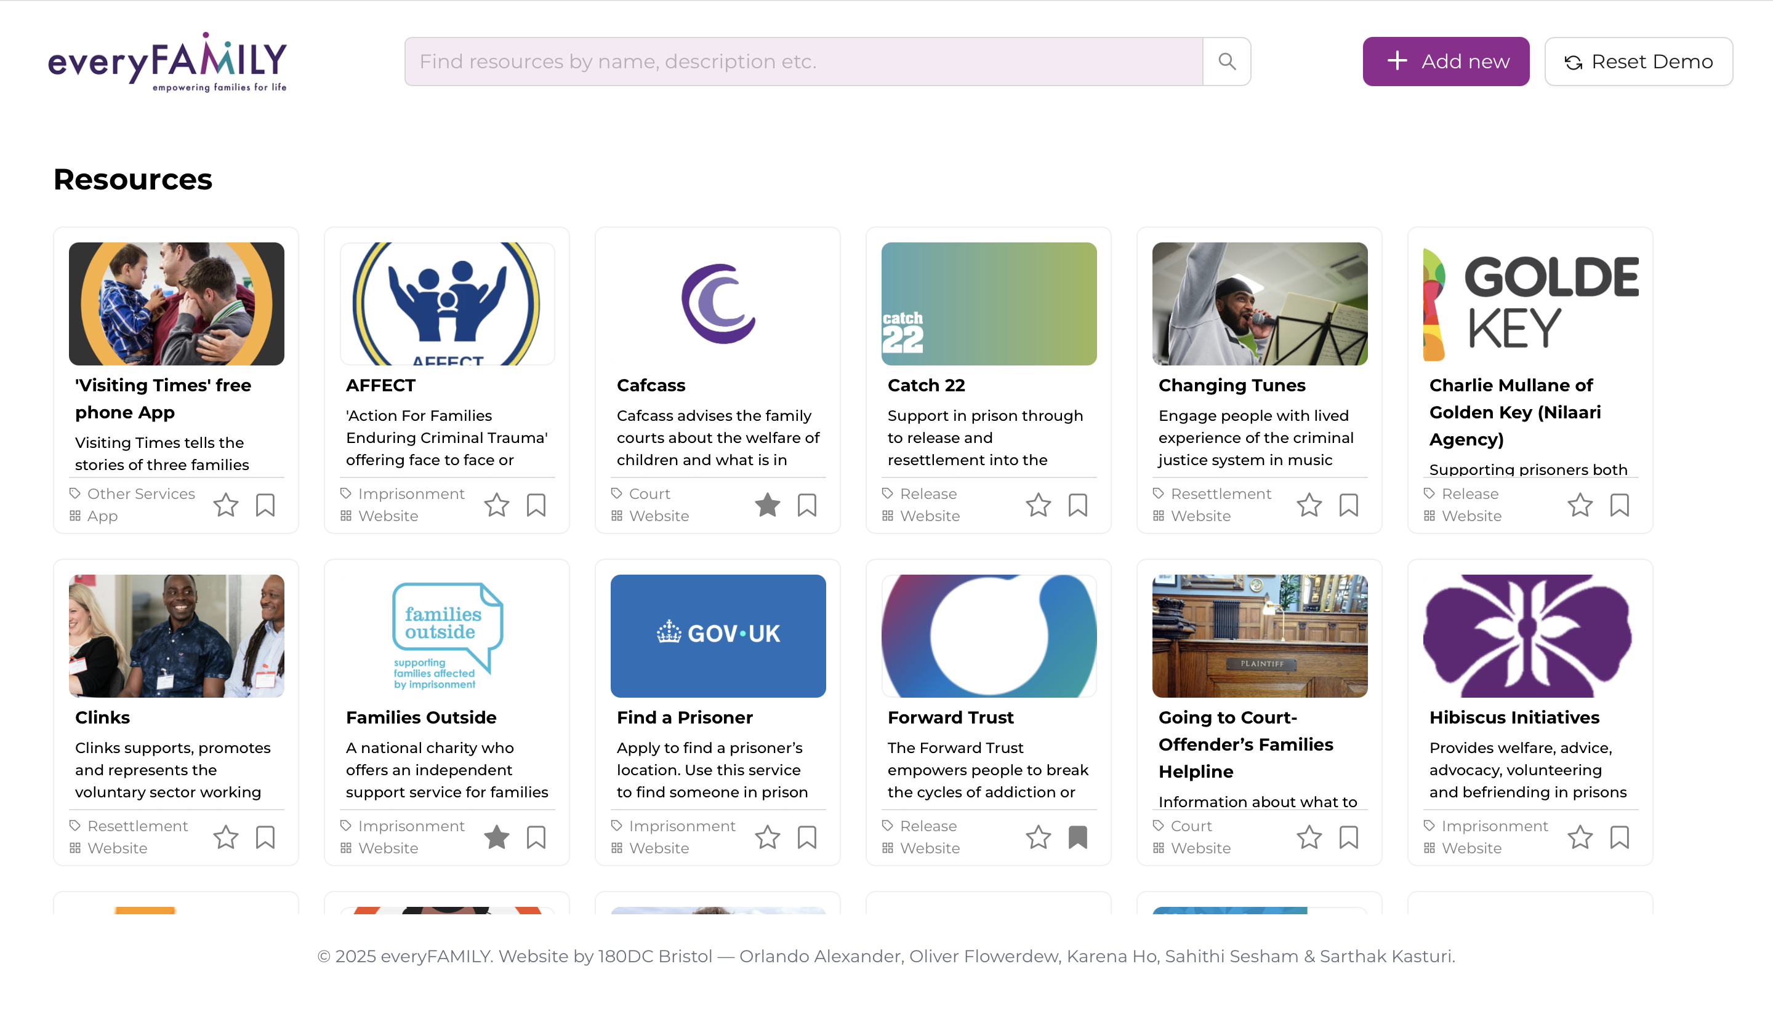Focus the Find resources search field

[x=803, y=62]
